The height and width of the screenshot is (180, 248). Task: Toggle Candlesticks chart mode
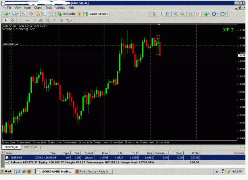pos(161,14)
